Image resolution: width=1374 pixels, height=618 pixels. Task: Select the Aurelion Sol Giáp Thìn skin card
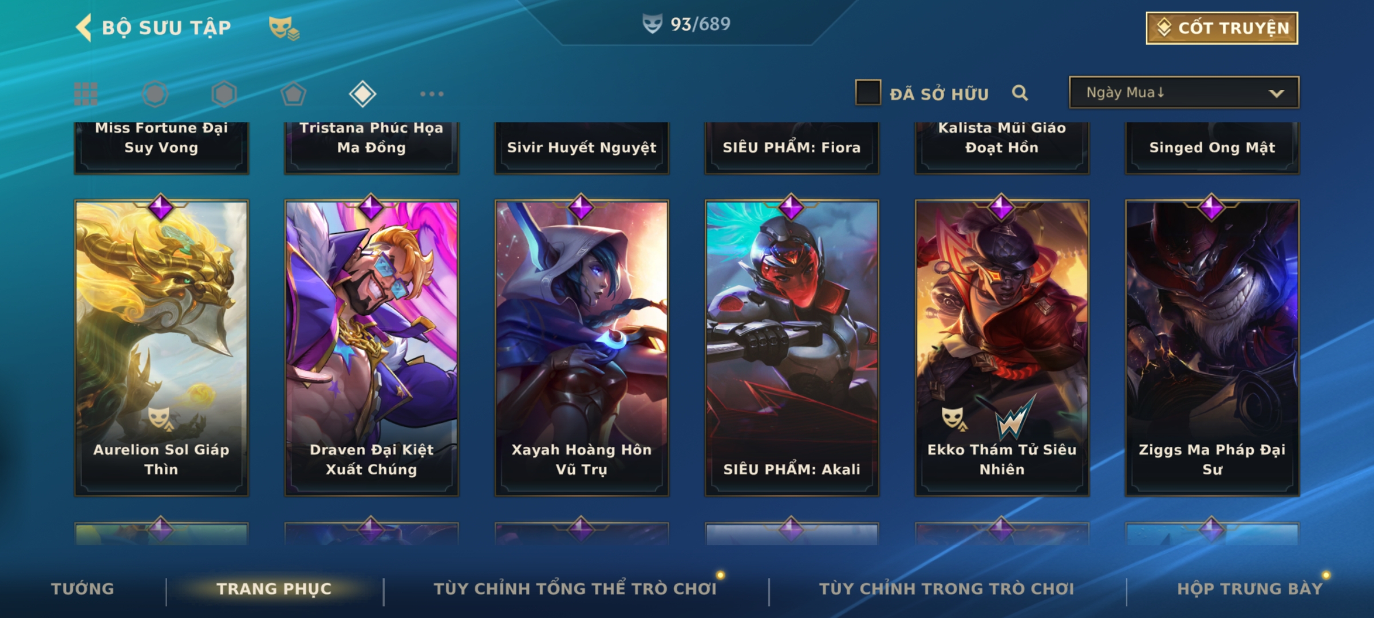click(x=161, y=347)
